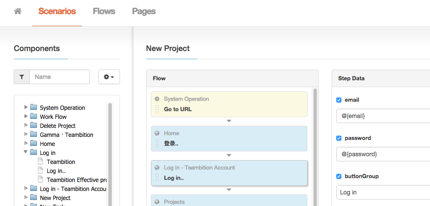
Task: Click globe icon on Home flow step
Action: coord(157,133)
